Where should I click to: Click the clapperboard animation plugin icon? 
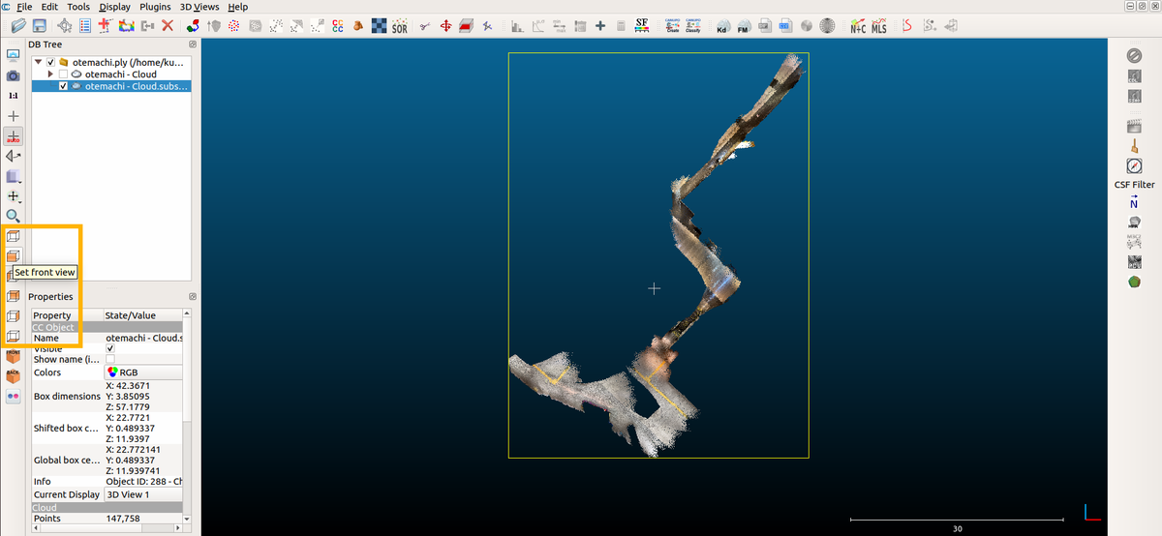(x=1134, y=126)
